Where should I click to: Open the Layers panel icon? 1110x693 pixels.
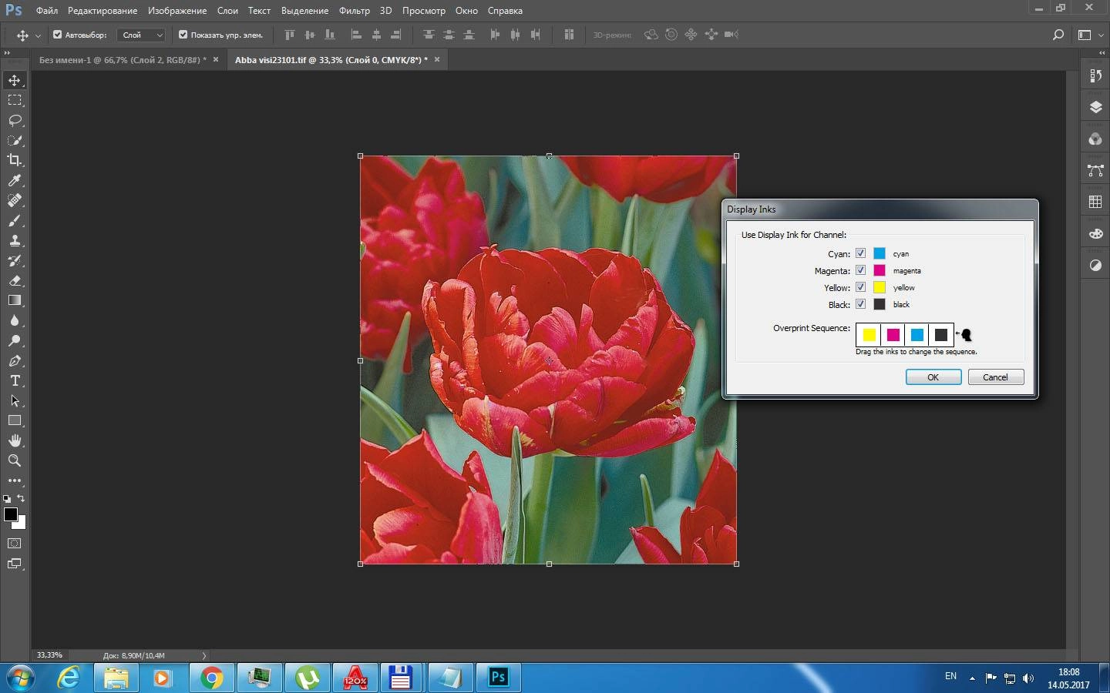coord(1095,107)
